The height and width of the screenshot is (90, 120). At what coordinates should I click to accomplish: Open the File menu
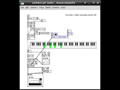coord(22,7)
